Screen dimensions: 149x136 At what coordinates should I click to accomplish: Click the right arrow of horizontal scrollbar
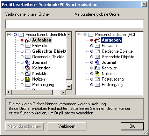63,92
